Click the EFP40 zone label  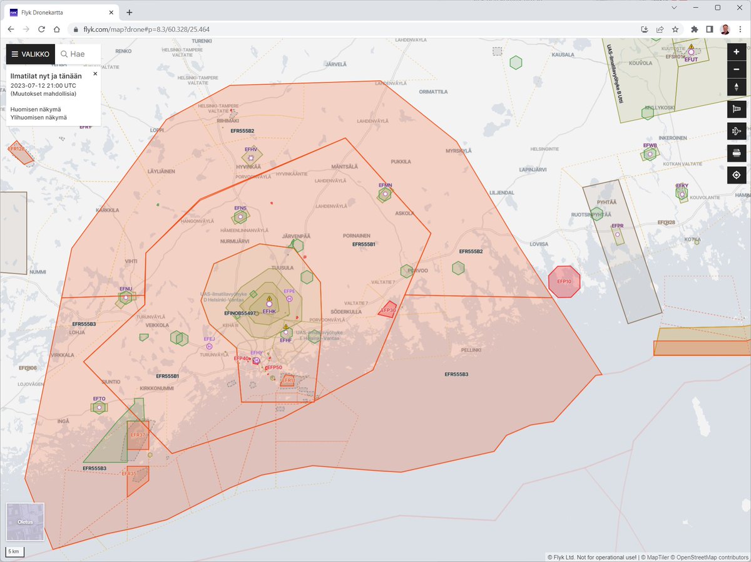(x=242, y=358)
